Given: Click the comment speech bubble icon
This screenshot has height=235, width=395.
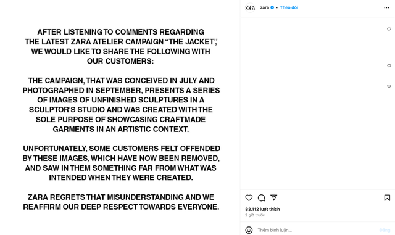Looking at the screenshot, I should [x=261, y=198].
